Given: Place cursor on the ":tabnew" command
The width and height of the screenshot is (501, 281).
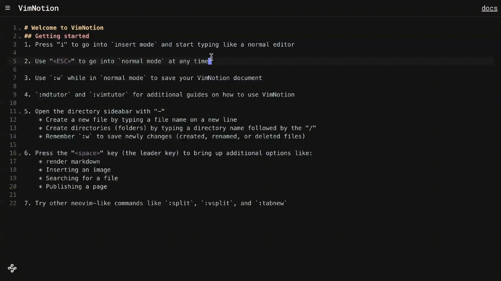Looking at the screenshot, I should [x=271, y=203].
